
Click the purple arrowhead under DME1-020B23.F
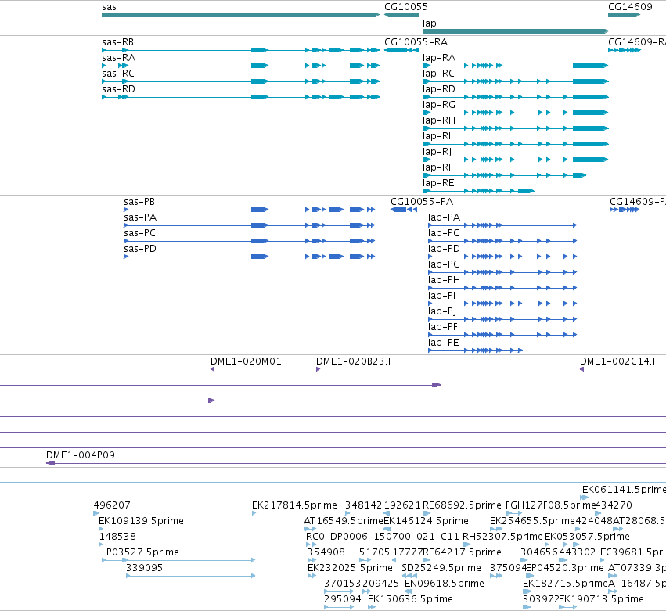coord(319,369)
